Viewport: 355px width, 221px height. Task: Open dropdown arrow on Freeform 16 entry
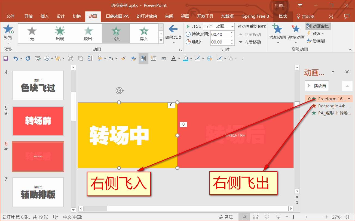tap(349, 99)
